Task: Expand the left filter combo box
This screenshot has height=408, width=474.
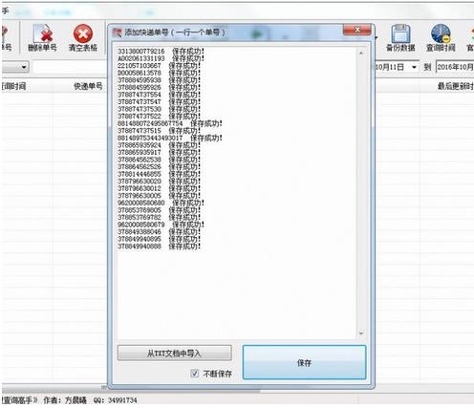Action: click(x=15, y=67)
